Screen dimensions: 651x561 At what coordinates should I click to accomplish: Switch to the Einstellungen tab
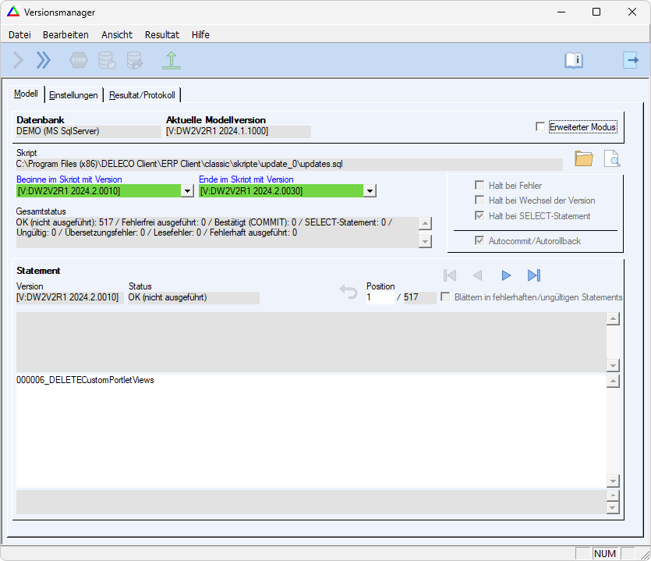pos(73,95)
